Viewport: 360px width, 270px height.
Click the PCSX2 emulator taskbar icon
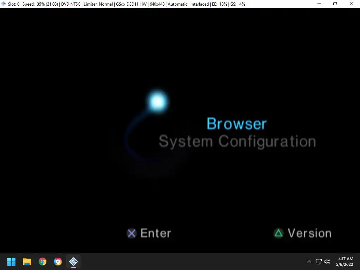[73, 262]
